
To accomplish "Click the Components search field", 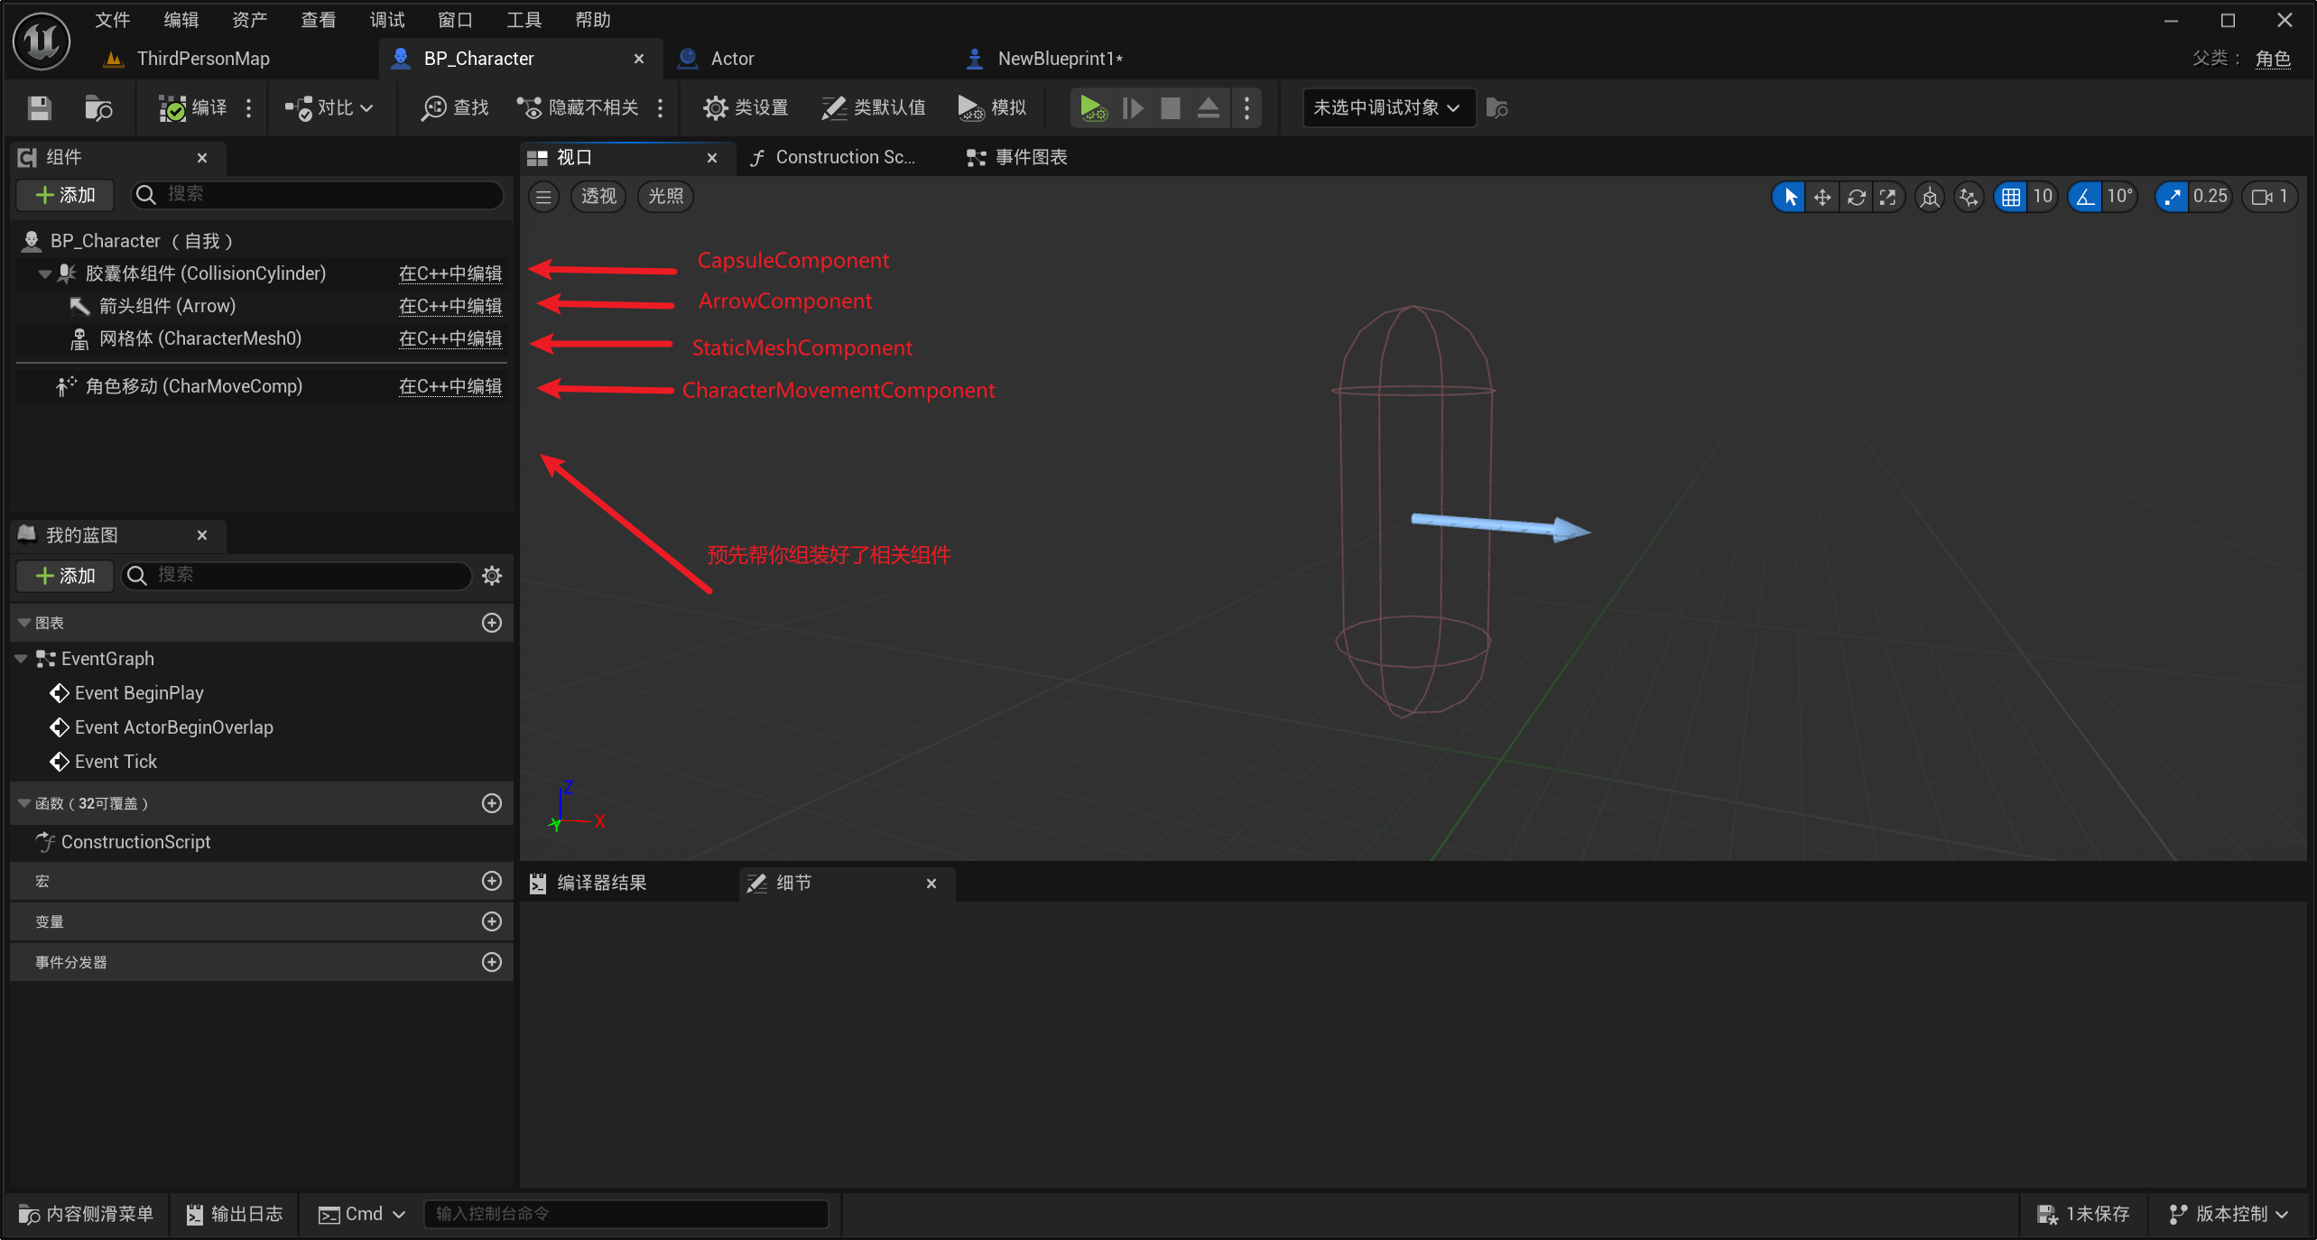I will point(317,195).
